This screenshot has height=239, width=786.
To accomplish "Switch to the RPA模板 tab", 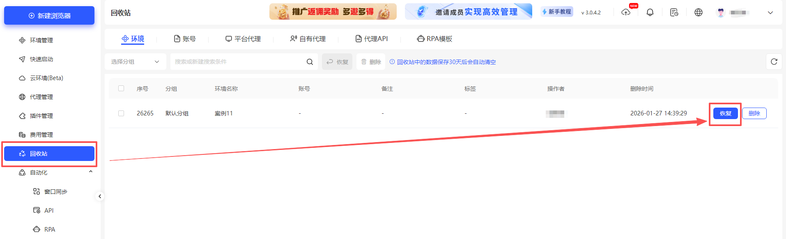I will point(434,39).
